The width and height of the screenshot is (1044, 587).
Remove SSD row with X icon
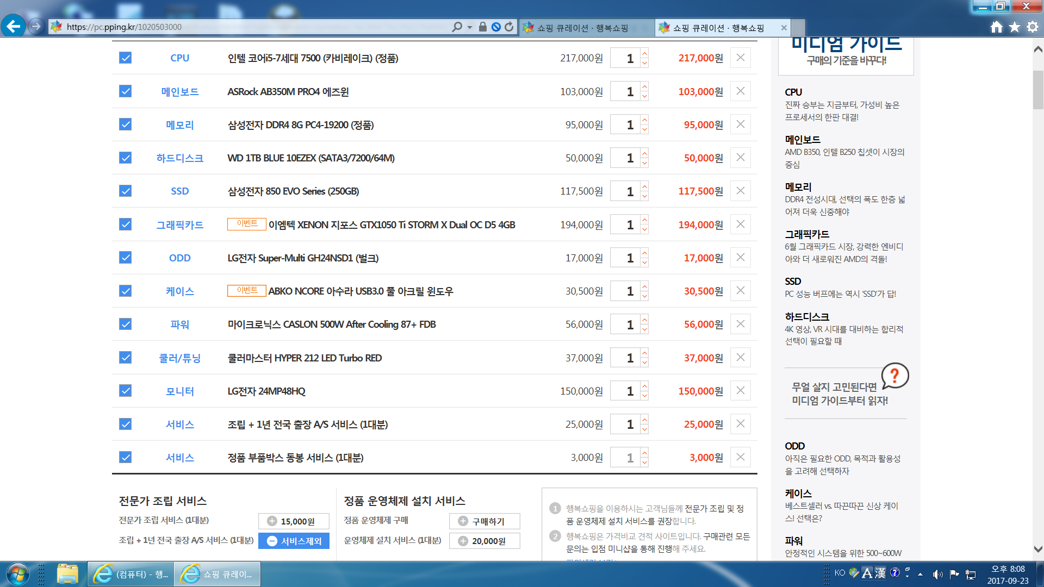[741, 191]
